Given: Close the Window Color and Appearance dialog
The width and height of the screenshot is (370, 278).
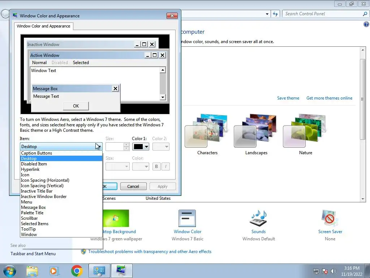Looking at the screenshot, I should [x=172, y=16].
